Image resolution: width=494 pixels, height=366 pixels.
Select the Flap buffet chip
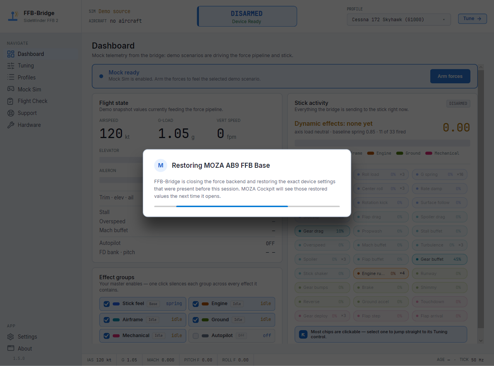coord(381,259)
